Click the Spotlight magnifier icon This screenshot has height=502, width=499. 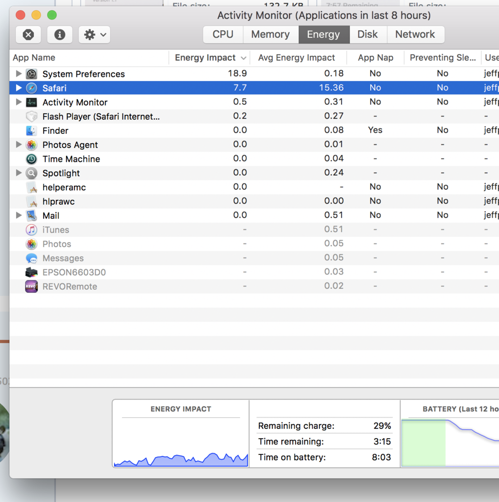tap(31, 173)
